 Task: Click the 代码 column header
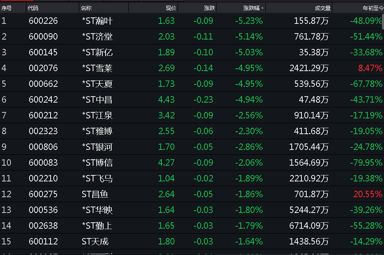pos(33,8)
